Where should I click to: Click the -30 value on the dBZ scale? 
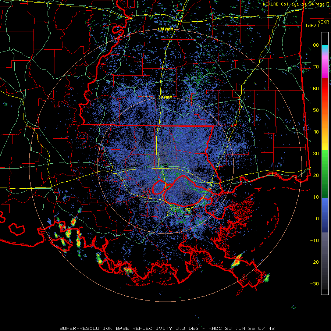[314, 284]
